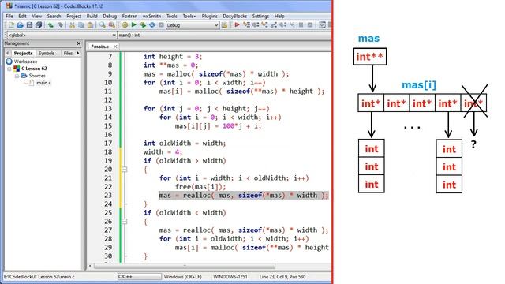This screenshot has width=505, height=284.
Task: Undo the last edit via toolbar
Action: [50, 24]
